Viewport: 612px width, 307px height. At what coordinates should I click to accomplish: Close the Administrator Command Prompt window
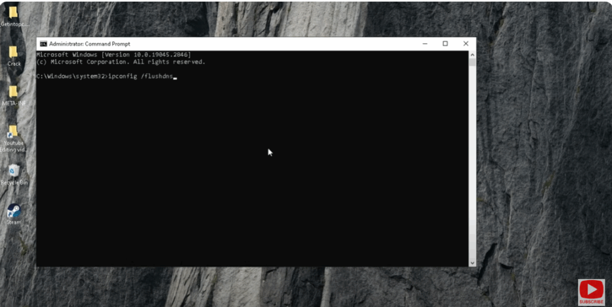(x=466, y=44)
